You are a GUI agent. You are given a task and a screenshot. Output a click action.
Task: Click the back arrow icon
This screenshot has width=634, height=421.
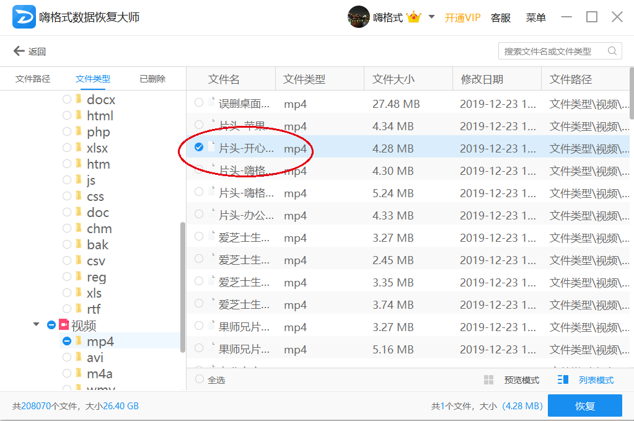tap(19, 51)
